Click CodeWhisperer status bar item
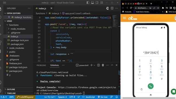176x99 pixels. pos(25,97)
